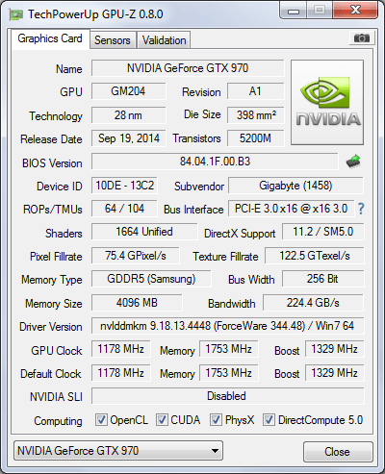Click the Name field NVIDIA GeForce GTX 970

[188, 68]
